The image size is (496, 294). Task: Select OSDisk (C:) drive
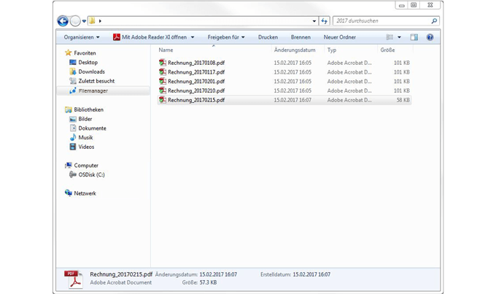pyautogui.click(x=91, y=174)
